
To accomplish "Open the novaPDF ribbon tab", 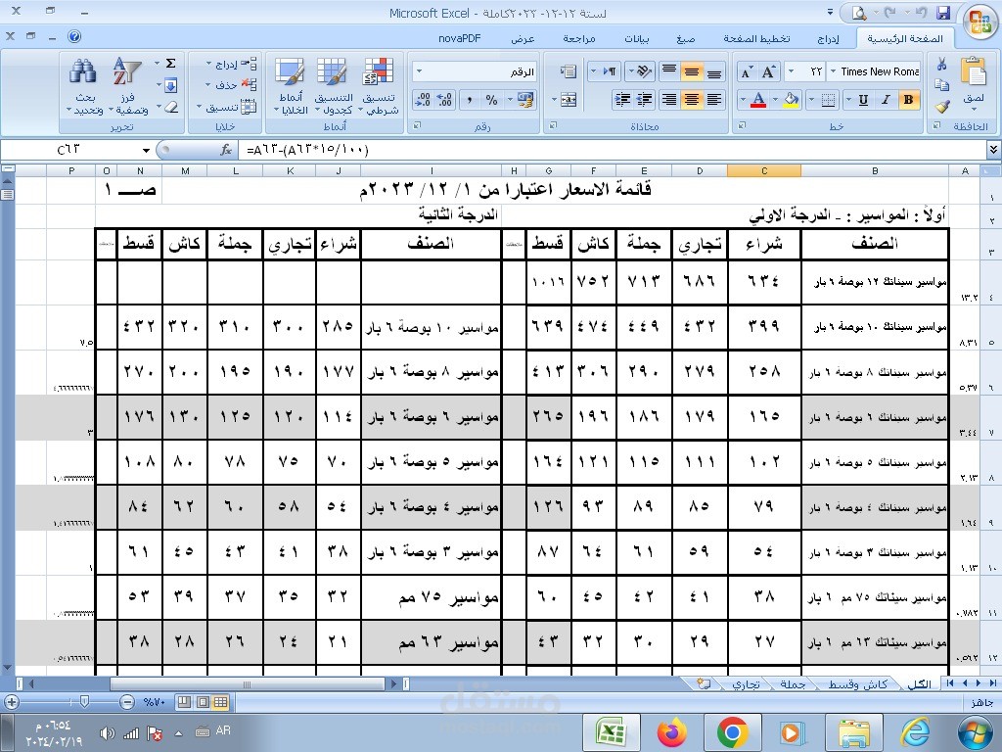I will point(460,39).
